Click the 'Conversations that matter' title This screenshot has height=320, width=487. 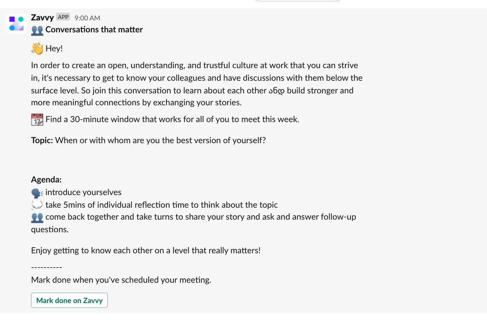point(94,30)
